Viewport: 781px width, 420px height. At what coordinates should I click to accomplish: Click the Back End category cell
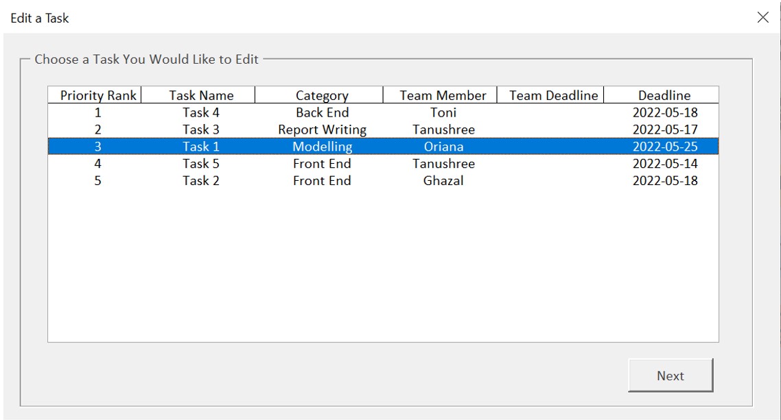coord(322,112)
